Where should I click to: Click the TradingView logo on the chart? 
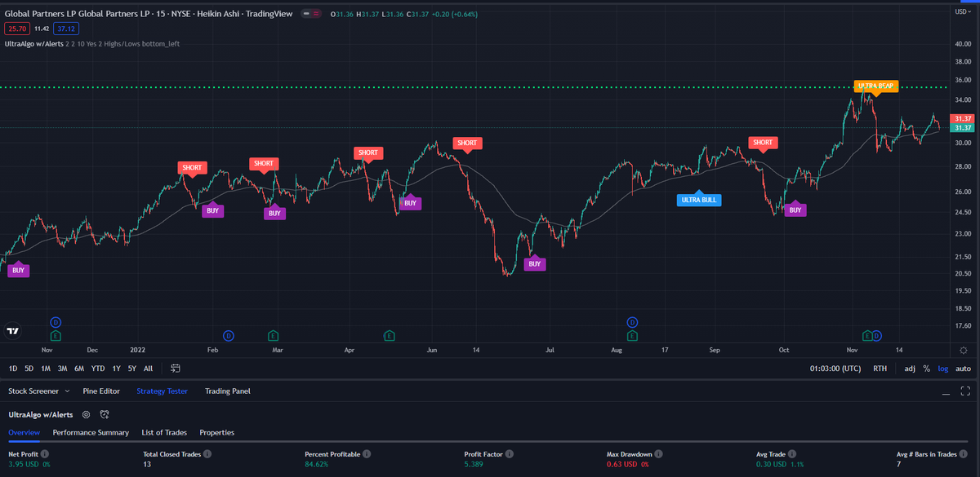[x=13, y=331]
